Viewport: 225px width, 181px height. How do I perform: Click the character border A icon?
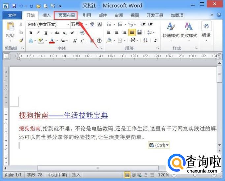coord(99,24)
